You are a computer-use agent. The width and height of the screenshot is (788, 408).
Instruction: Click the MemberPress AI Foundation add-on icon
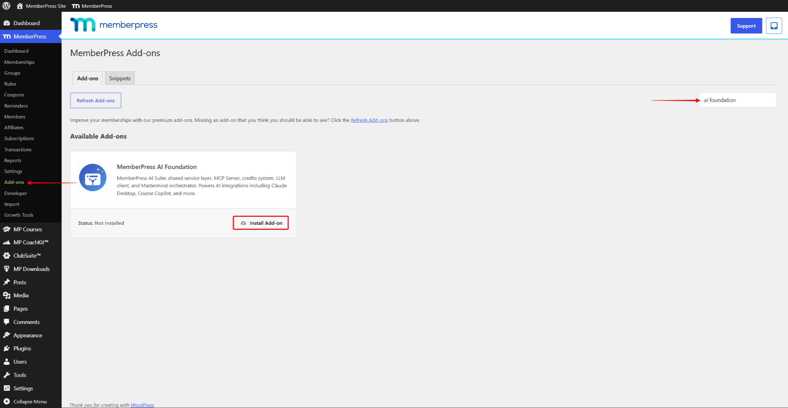tap(93, 177)
